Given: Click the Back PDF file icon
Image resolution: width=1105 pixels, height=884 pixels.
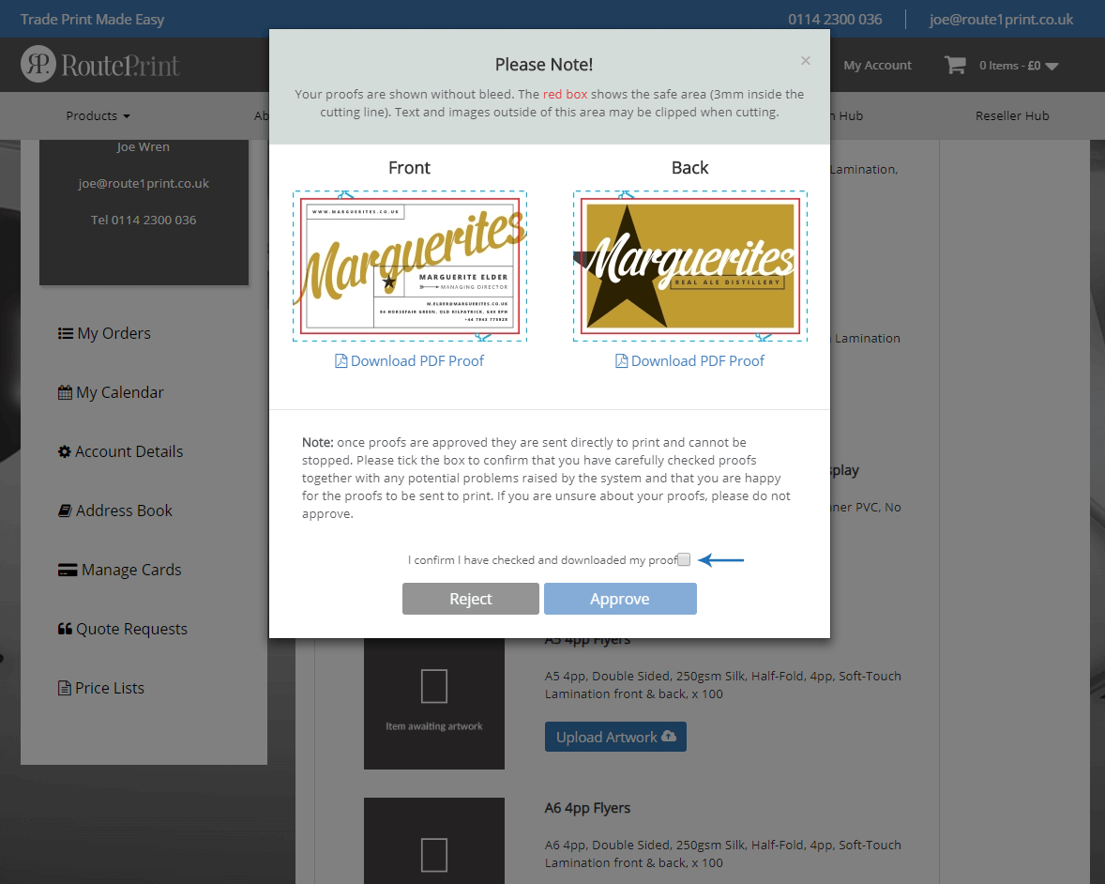Looking at the screenshot, I should click(622, 361).
